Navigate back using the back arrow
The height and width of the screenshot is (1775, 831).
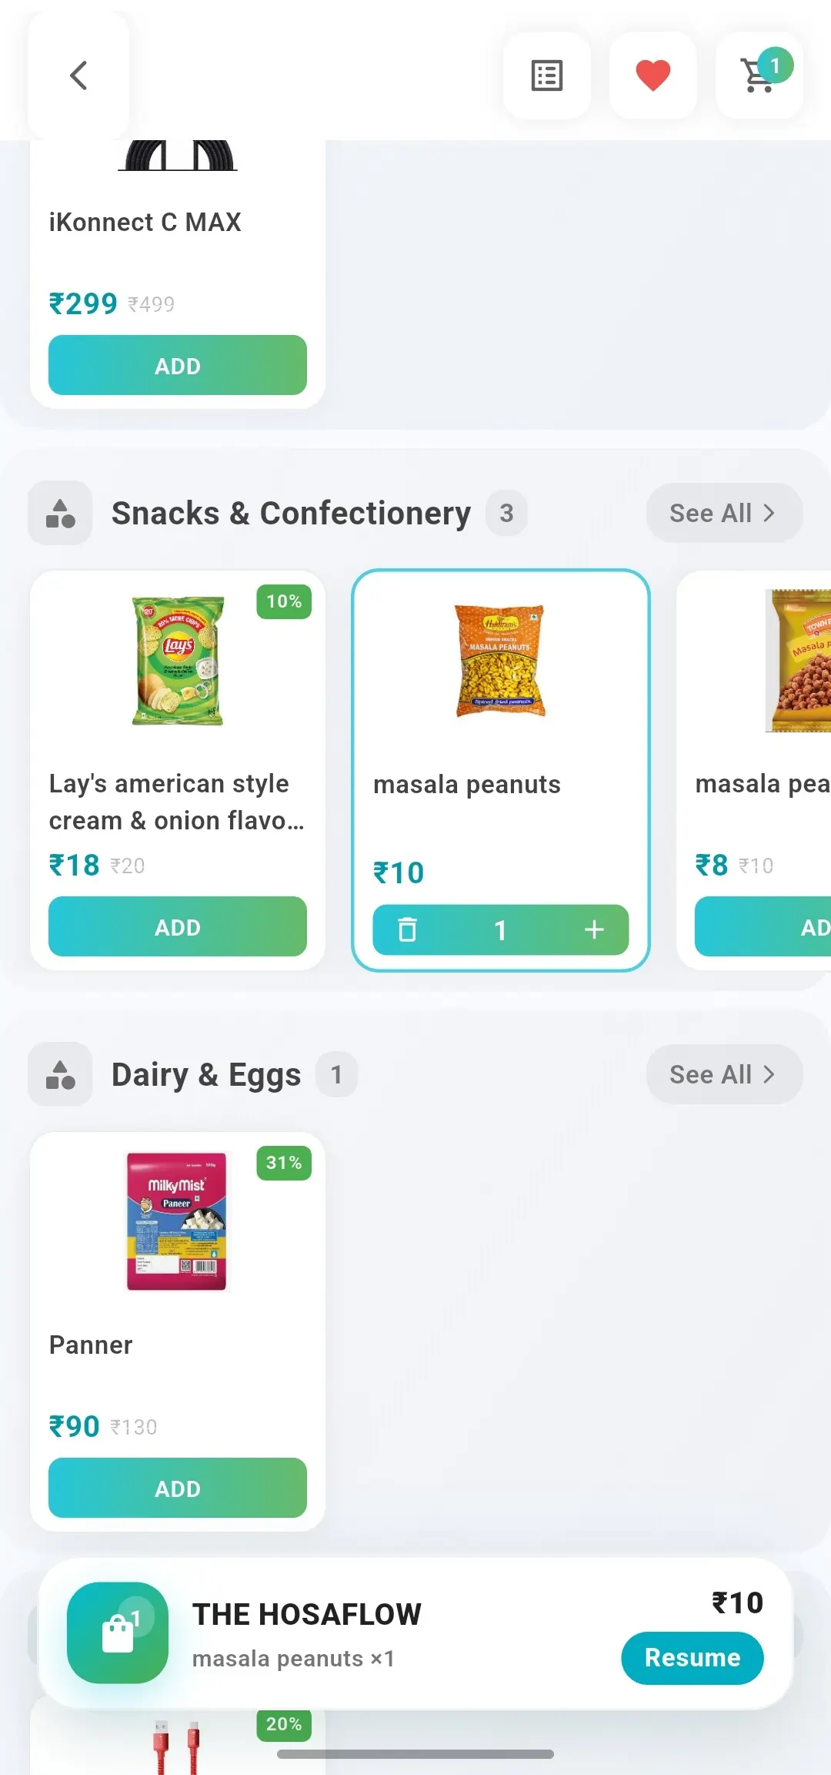click(79, 75)
